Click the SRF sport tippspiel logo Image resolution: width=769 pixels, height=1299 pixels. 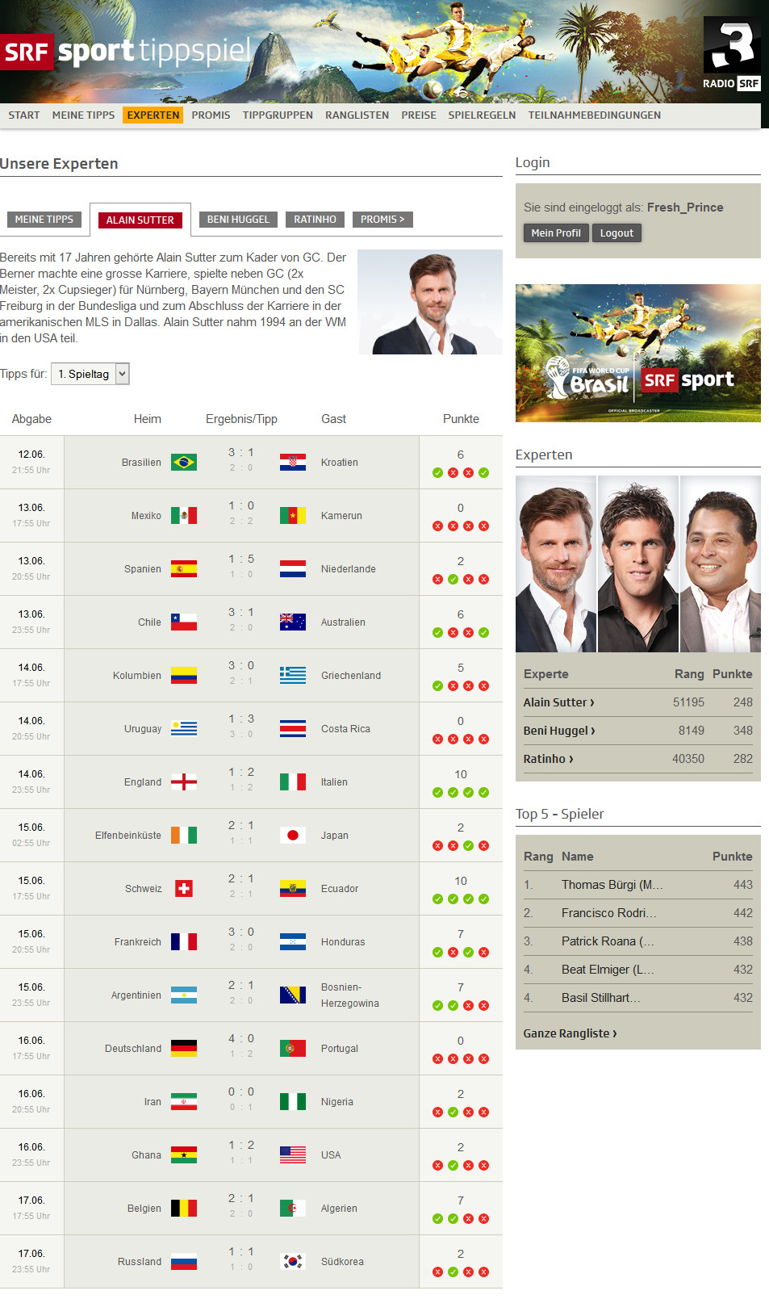coord(126,52)
